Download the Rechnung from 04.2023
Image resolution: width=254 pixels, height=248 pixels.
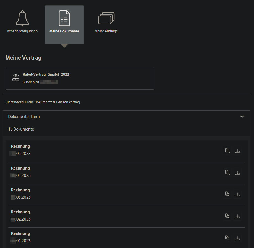pyautogui.click(x=237, y=173)
